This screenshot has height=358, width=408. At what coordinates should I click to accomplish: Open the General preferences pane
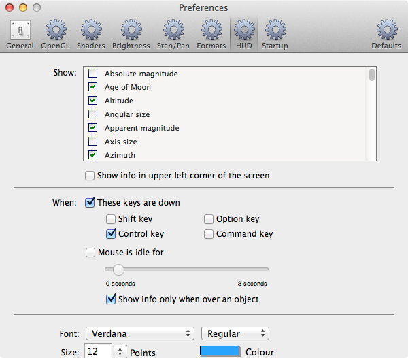pos(20,34)
